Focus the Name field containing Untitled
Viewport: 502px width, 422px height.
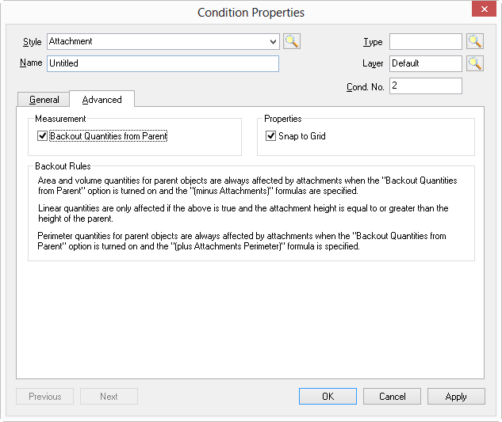163,63
